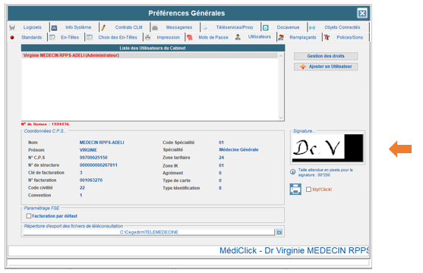
Task: Click N° facturation value 001063270
Action: [x=91, y=180]
